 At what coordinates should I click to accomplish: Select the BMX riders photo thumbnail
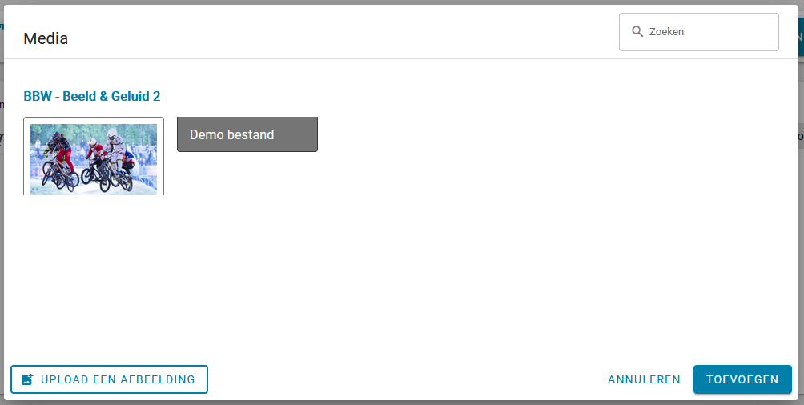pyautogui.click(x=94, y=158)
